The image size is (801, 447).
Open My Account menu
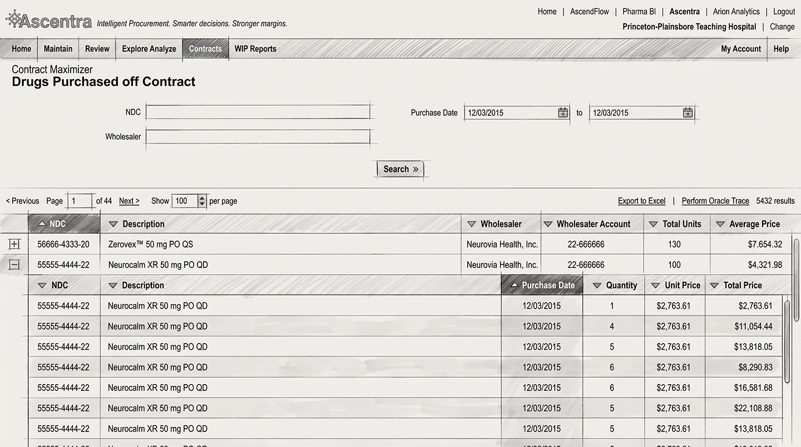741,49
